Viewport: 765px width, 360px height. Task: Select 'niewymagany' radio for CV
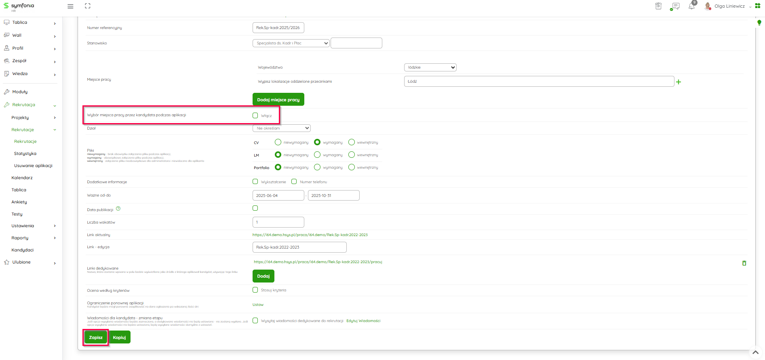tap(278, 142)
